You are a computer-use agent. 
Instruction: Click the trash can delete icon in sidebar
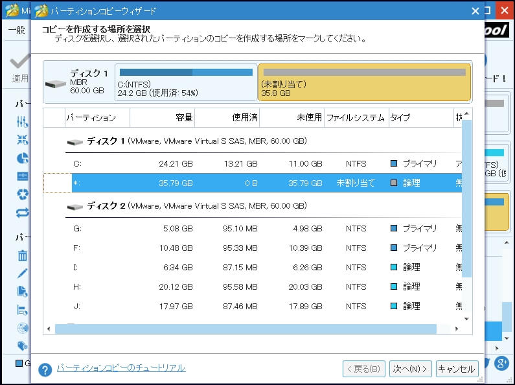click(23, 255)
